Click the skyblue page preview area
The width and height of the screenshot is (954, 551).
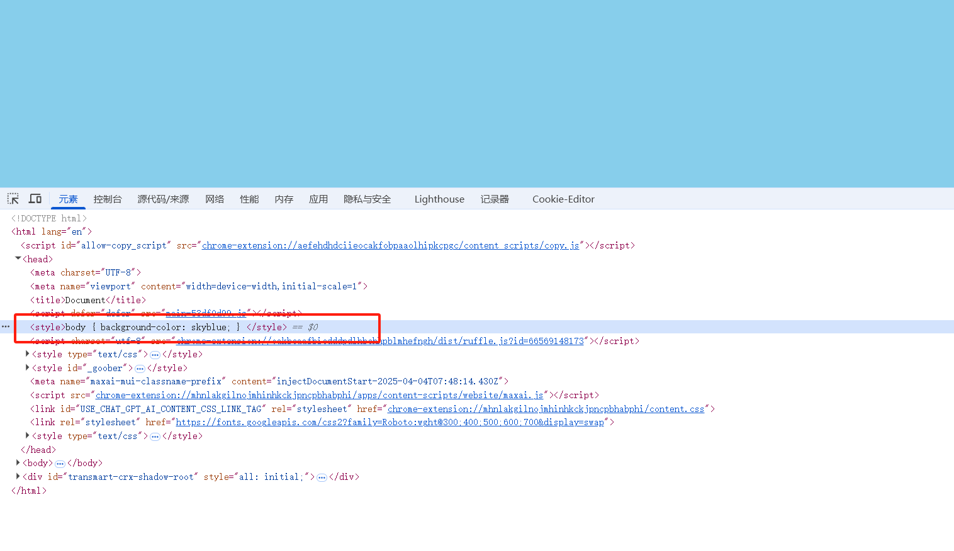coord(477,94)
